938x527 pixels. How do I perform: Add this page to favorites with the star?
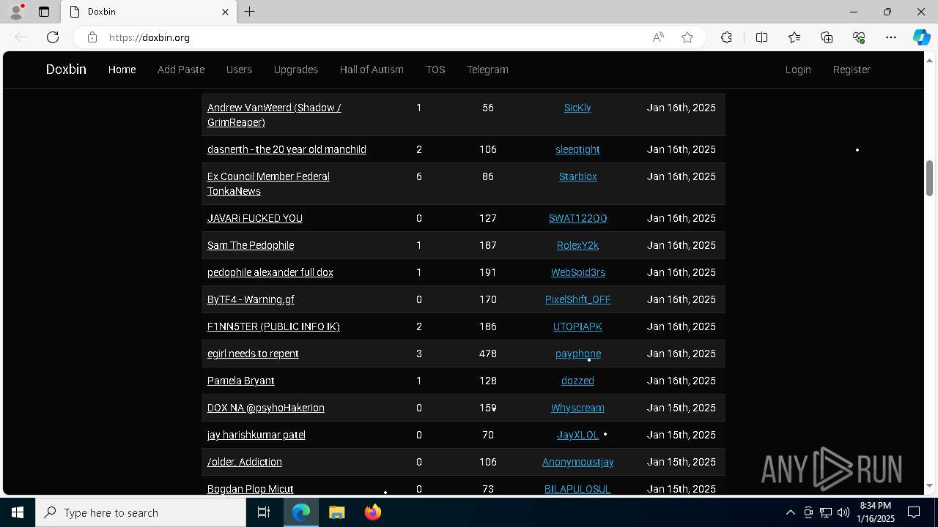click(x=687, y=37)
